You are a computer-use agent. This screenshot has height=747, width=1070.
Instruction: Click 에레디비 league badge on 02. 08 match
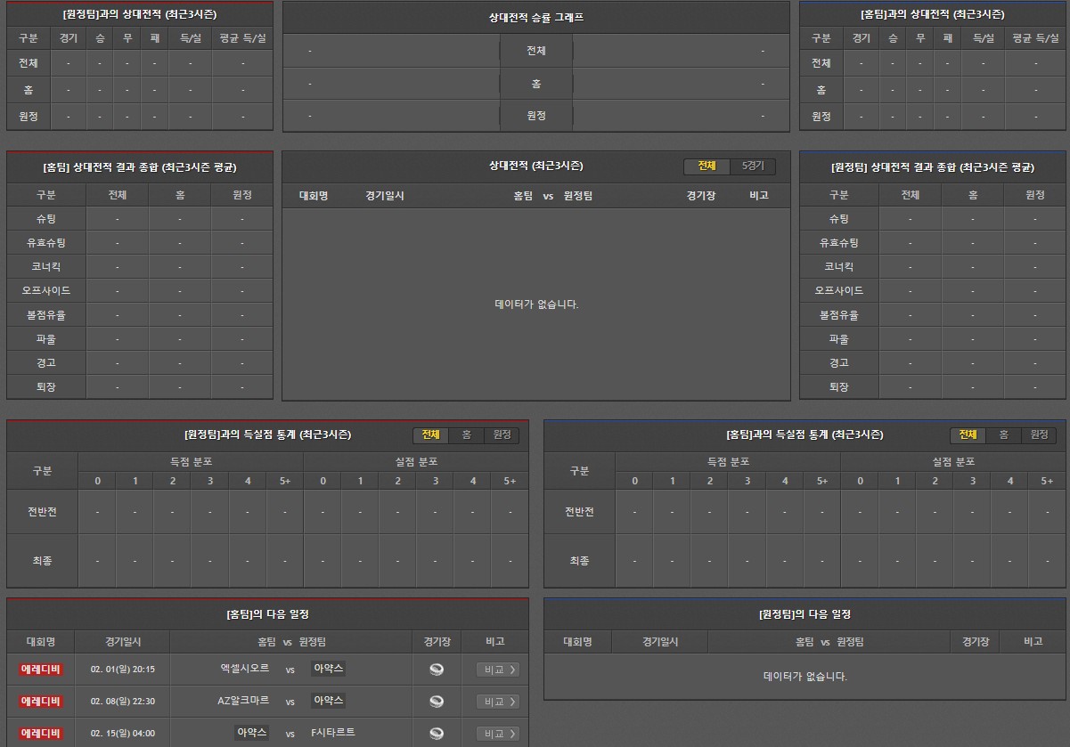point(41,702)
